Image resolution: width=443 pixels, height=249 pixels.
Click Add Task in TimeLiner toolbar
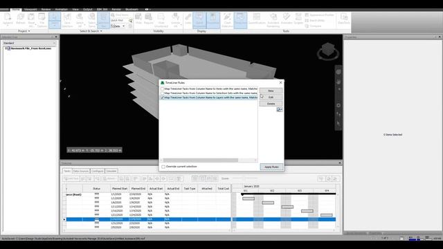pyautogui.click(x=71, y=178)
